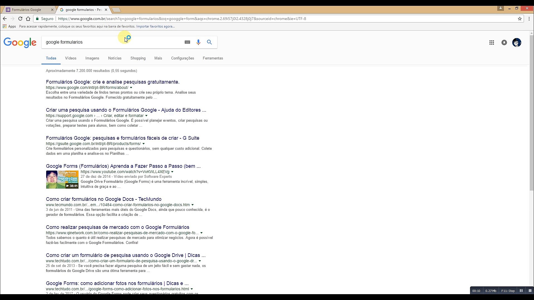This screenshot has width=534, height=300.
Task: Click 'Importar favoritos agora...' link
Action: click(x=155, y=26)
